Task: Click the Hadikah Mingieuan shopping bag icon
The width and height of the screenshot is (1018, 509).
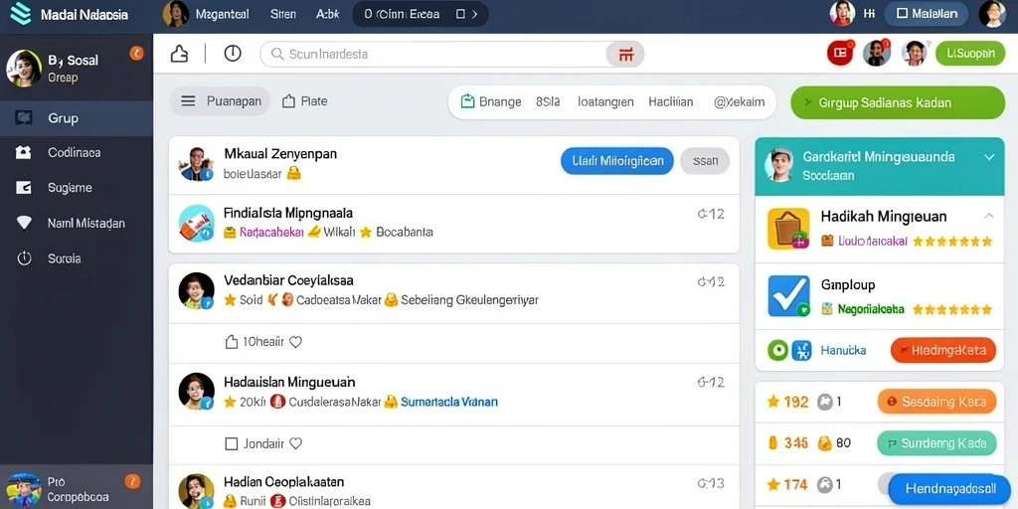Action: [x=788, y=229]
